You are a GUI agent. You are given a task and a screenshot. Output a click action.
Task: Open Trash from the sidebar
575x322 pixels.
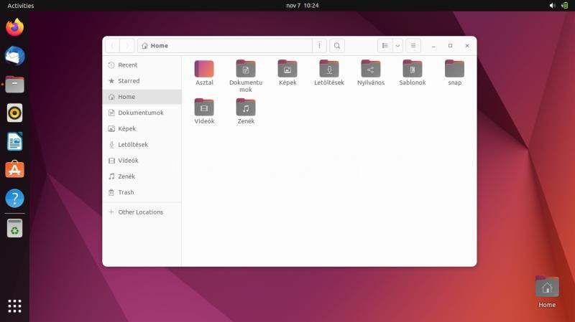pyautogui.click(x=126, y=192)
